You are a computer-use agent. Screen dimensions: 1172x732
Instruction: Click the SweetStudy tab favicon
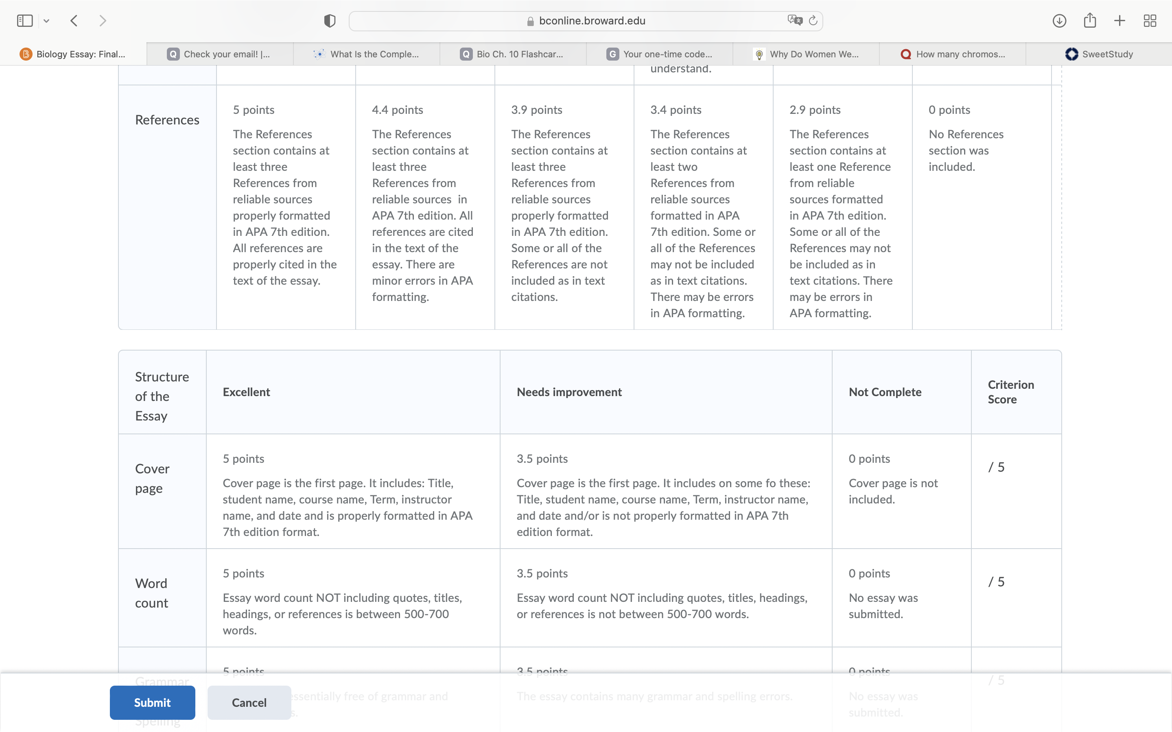point(1072,54)
